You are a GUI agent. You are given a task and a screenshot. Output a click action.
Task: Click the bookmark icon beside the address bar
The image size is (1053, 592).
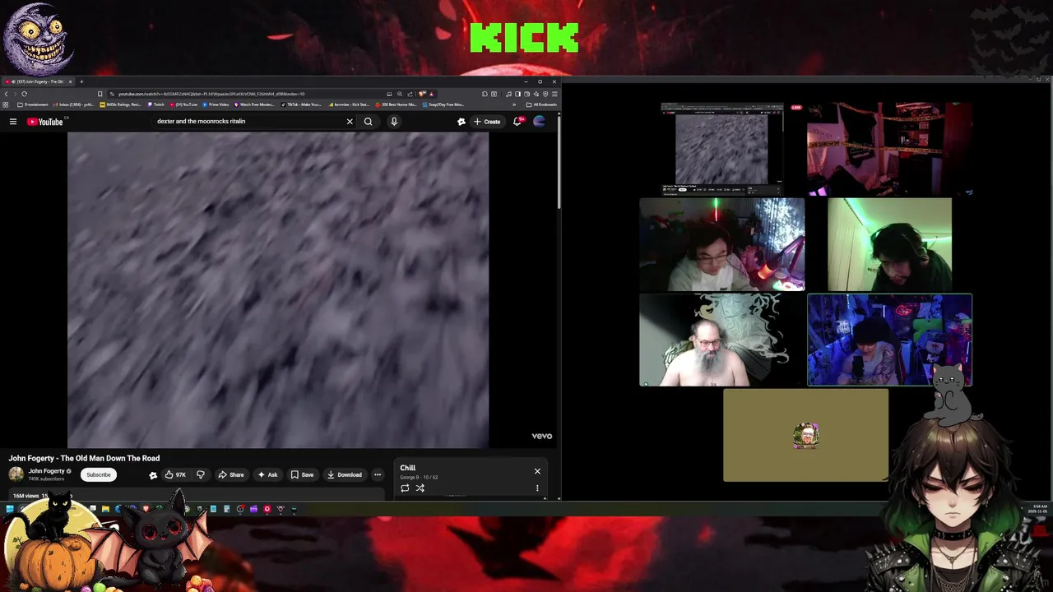pyautogui.click(x=100, y=94)
